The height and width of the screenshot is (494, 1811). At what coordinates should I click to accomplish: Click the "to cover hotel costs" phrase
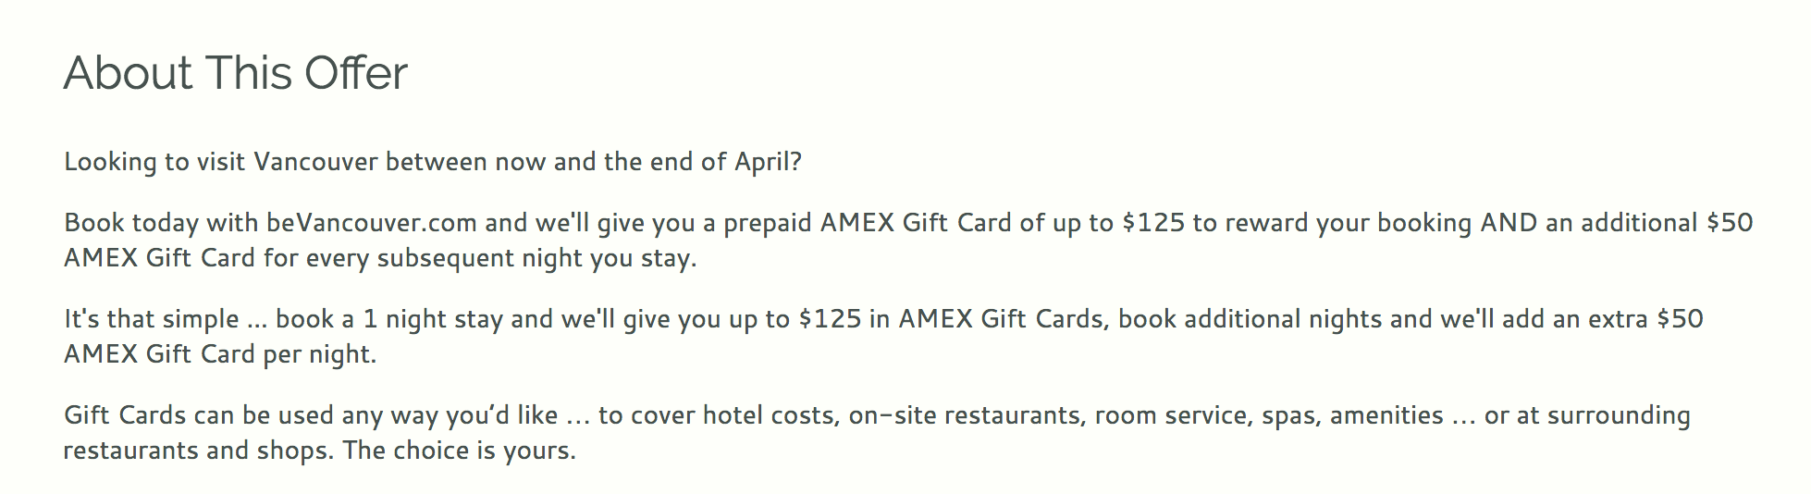[x=719, y=415]
